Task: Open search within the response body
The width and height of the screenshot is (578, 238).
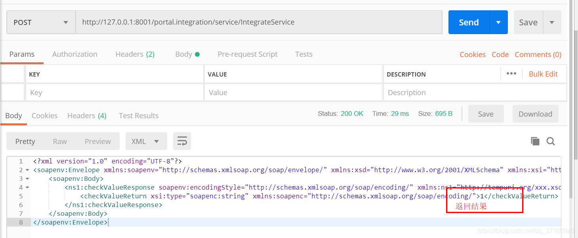Action: (551, 141)
